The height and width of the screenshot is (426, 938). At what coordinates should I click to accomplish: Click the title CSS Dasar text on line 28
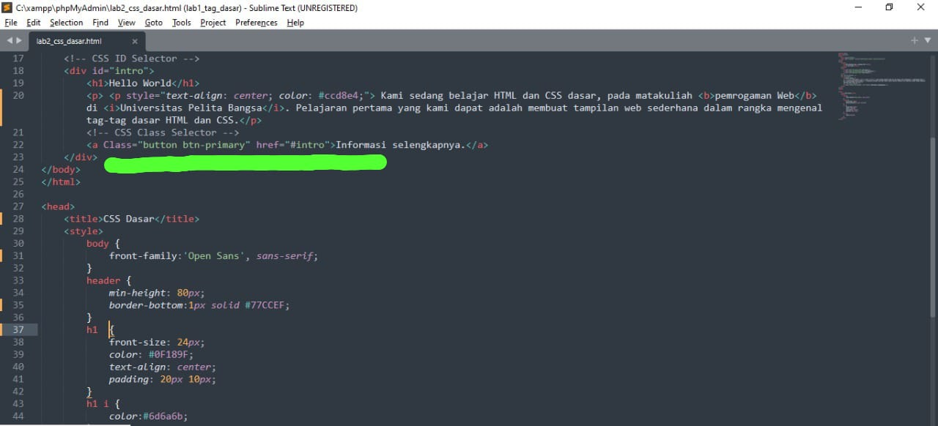[130, 218]
